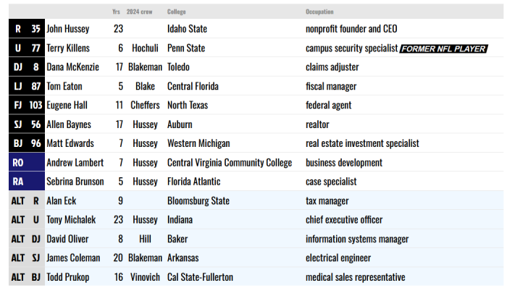
Task: Click the U 77 umpire position badge
Action: [x=27, y=48]
